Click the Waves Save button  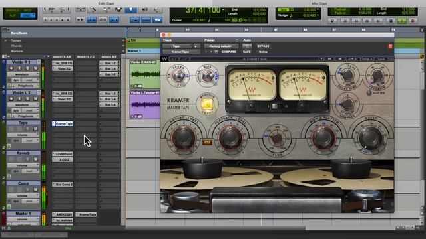pyautogui.click(x=381, y=59)
